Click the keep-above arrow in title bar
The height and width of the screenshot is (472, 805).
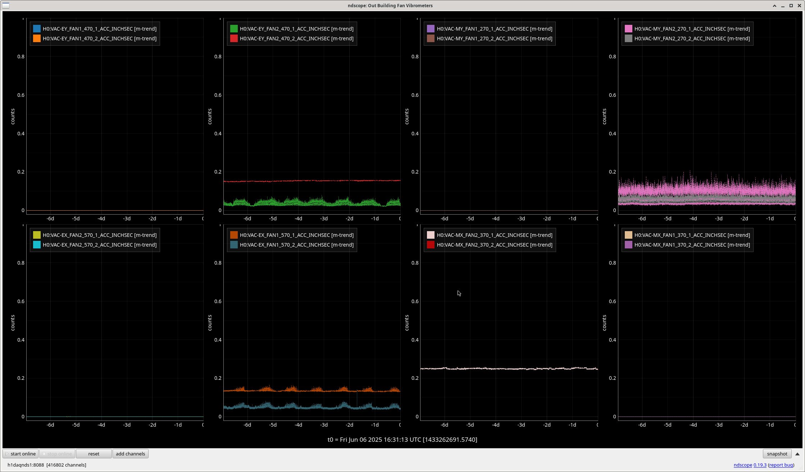(x=774, y=5)
